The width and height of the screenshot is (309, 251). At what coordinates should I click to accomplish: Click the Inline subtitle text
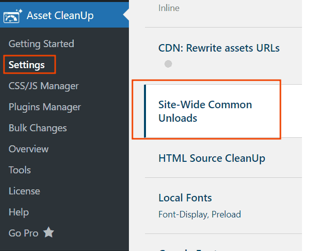(169, 9)
